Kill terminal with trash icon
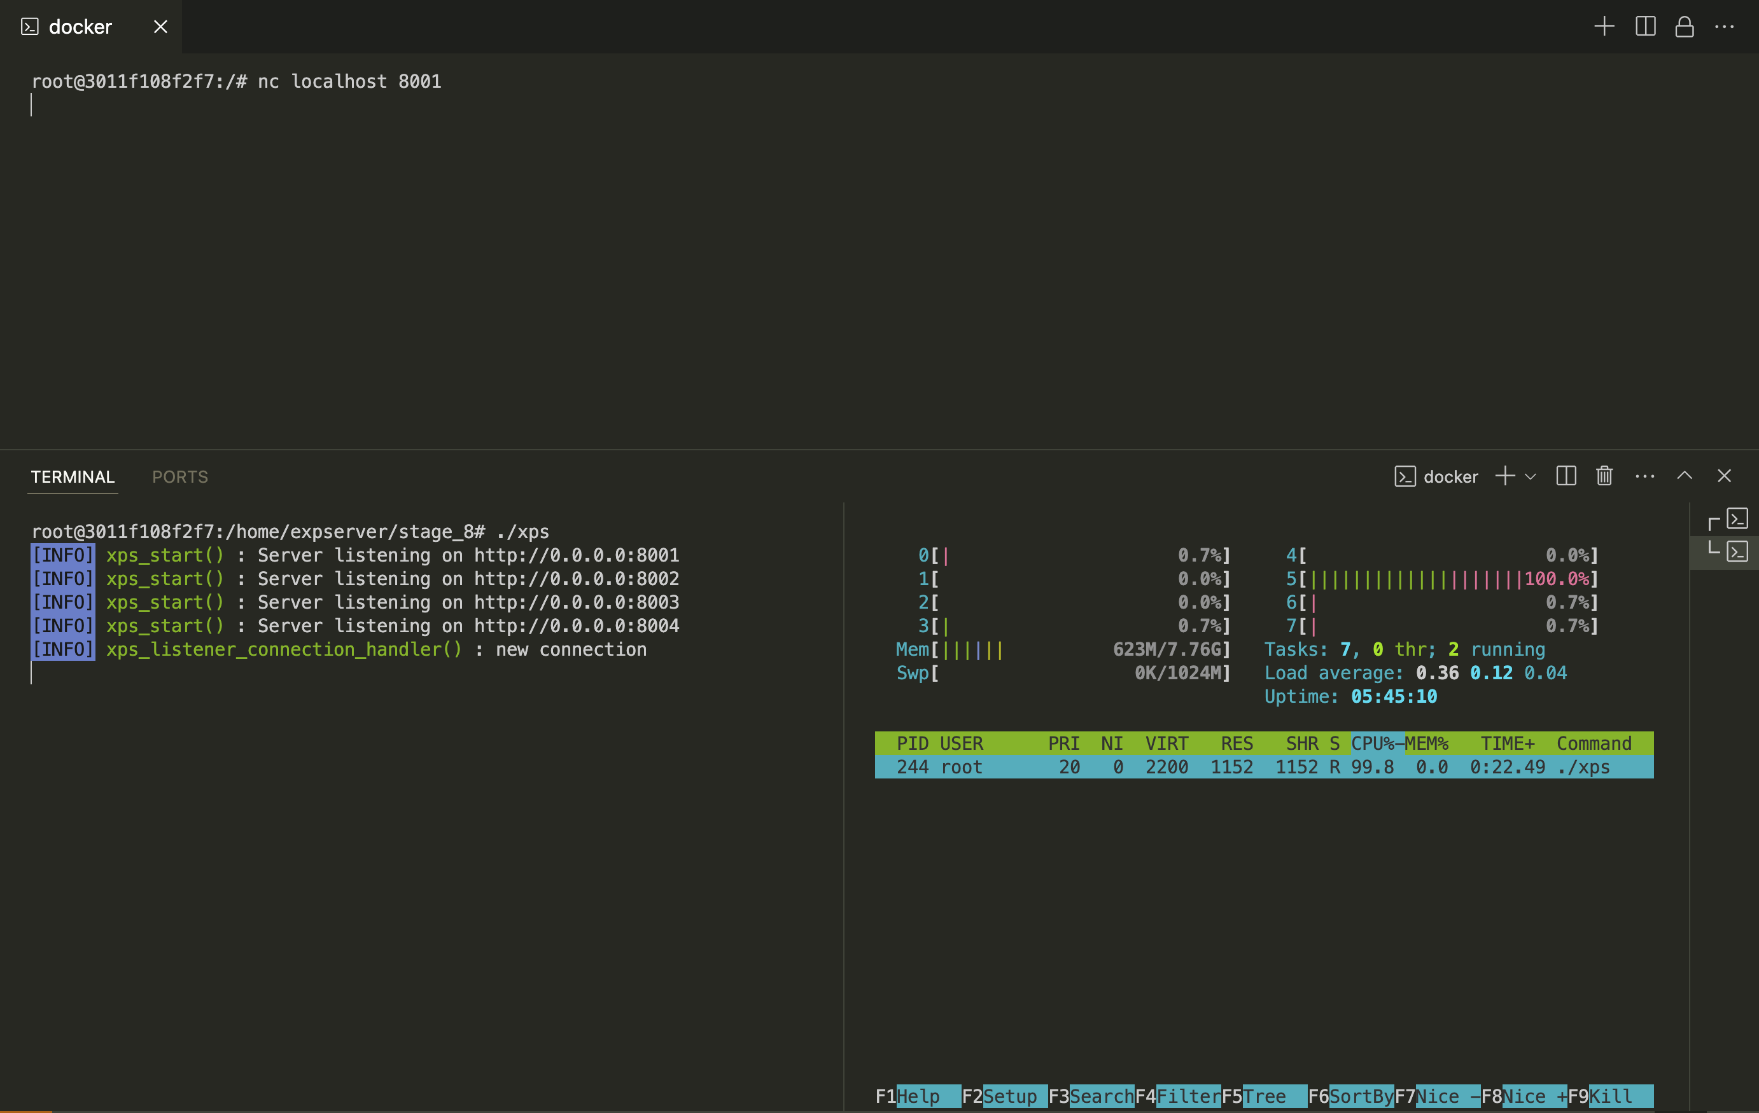Screen dimensions: 1759x1113 click(1604, 476)
